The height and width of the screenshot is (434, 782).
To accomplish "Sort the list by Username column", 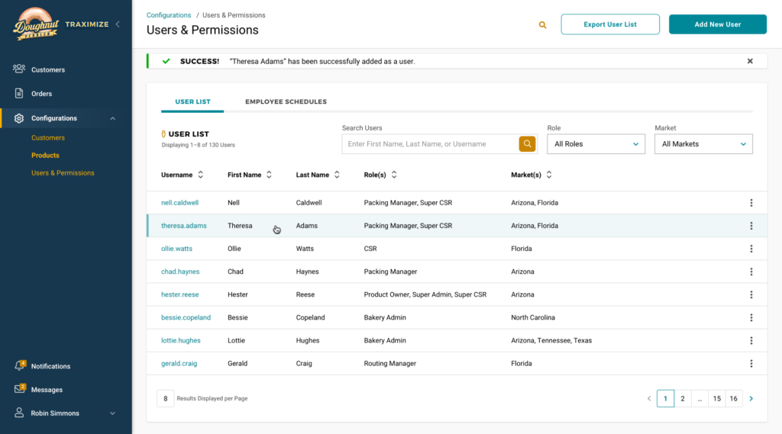I will tap(200, 175).
